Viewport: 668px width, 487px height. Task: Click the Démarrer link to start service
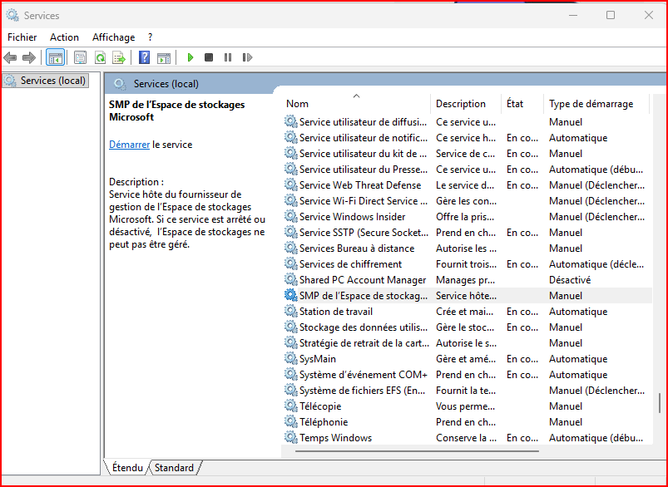point(129,145)
